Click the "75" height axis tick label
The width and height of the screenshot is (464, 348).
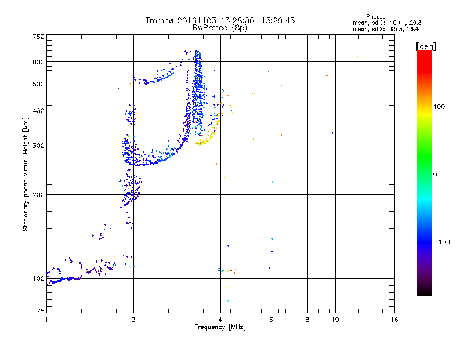point(40,311)
